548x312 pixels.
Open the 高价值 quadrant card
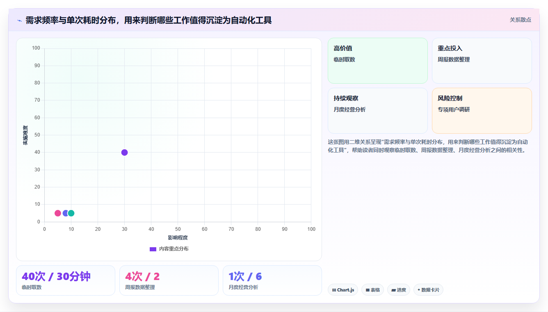click(x=377, y=61)
